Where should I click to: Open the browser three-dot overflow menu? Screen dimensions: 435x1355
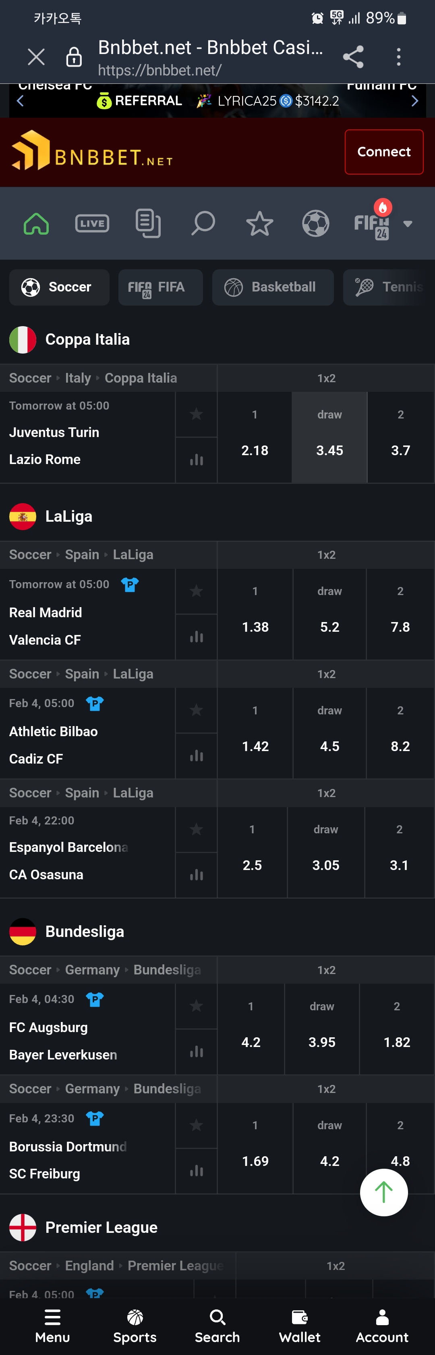coord(399,57)
